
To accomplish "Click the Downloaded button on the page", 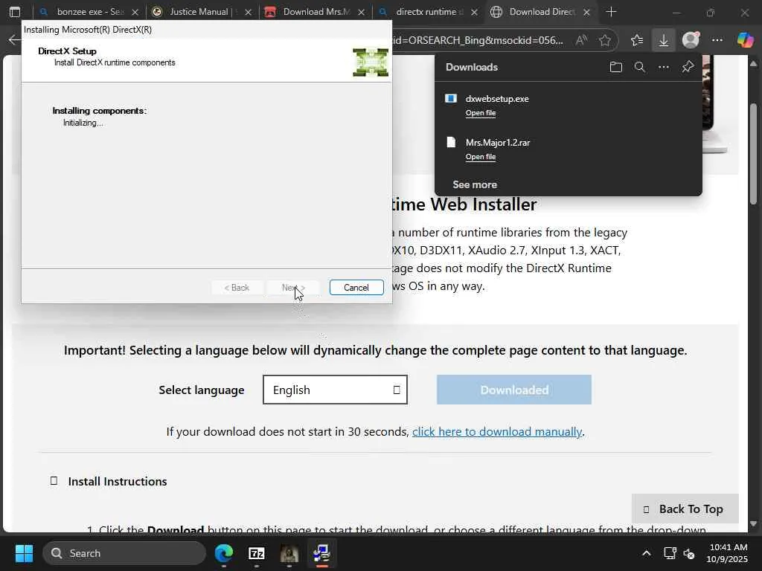I will [x=513, y=390].
